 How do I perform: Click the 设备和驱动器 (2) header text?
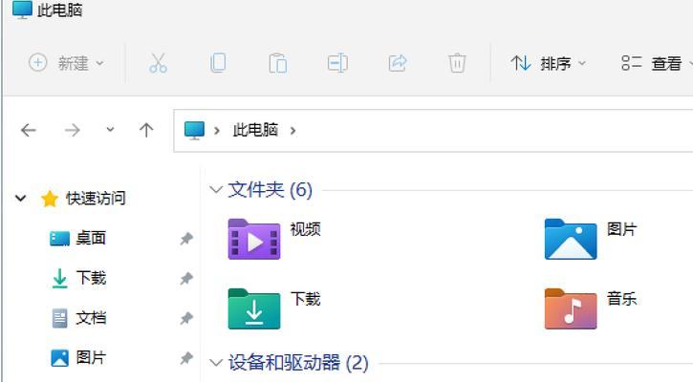tap(298, 363)
